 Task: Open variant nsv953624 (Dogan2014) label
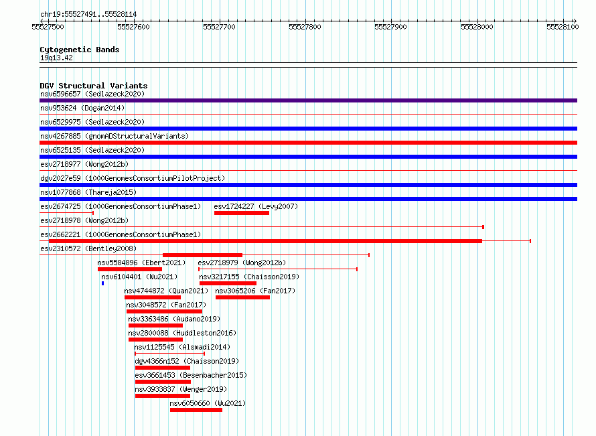(82, 108)
